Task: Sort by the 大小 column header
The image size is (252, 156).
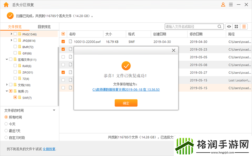Action: tap(108, 34)
